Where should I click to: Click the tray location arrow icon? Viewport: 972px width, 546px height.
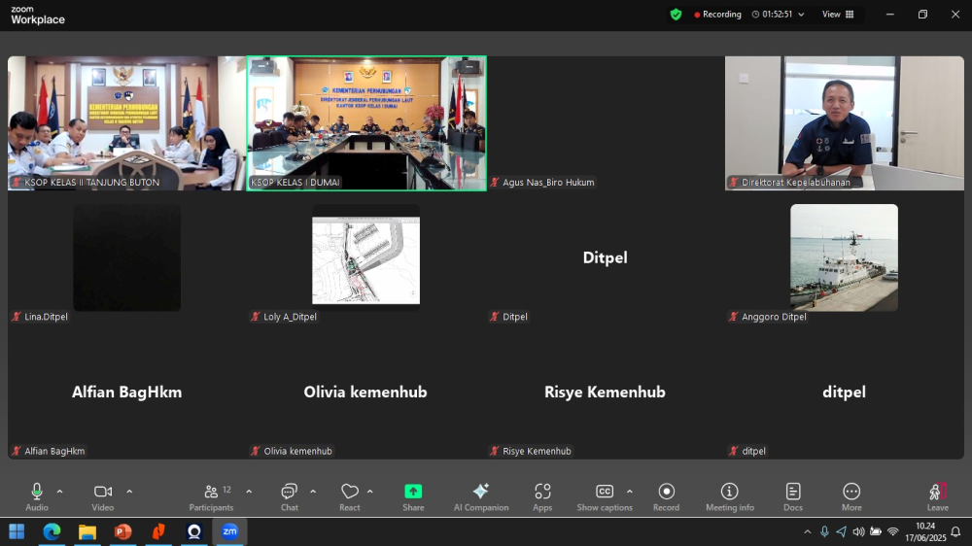coord(841,531)
